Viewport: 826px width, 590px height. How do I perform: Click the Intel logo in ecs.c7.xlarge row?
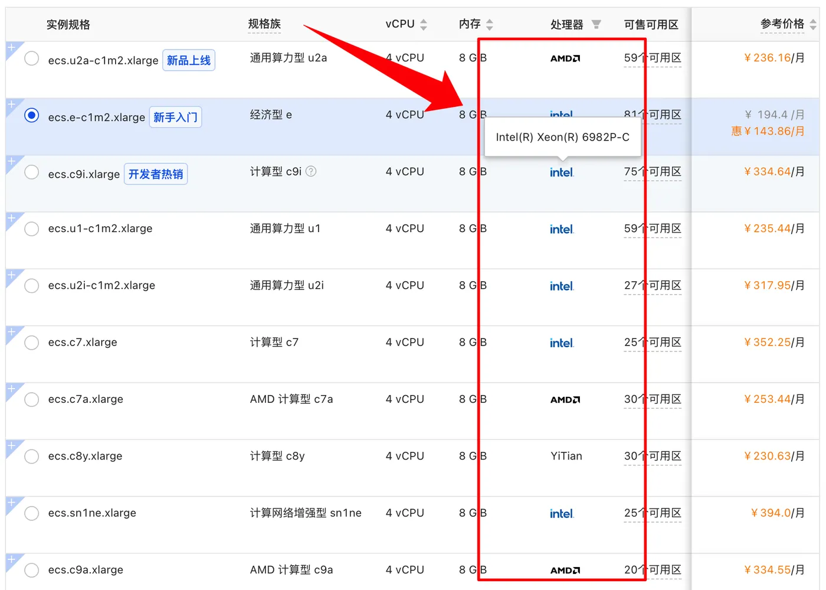pos(562,343)
